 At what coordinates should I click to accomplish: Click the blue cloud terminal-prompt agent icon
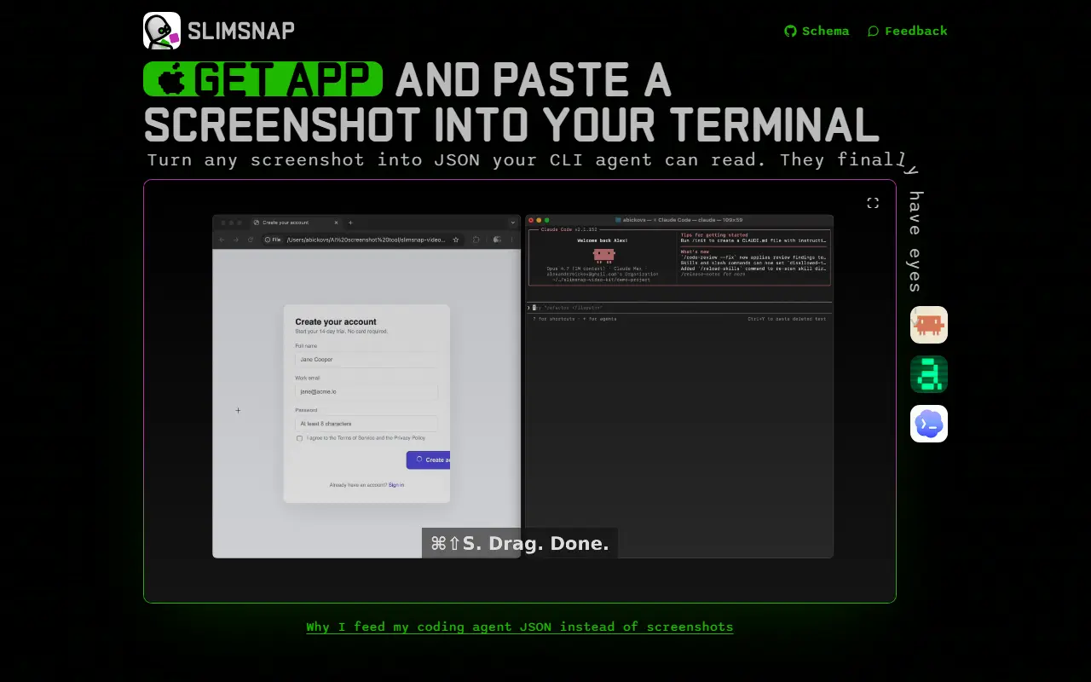pos(929,424)
